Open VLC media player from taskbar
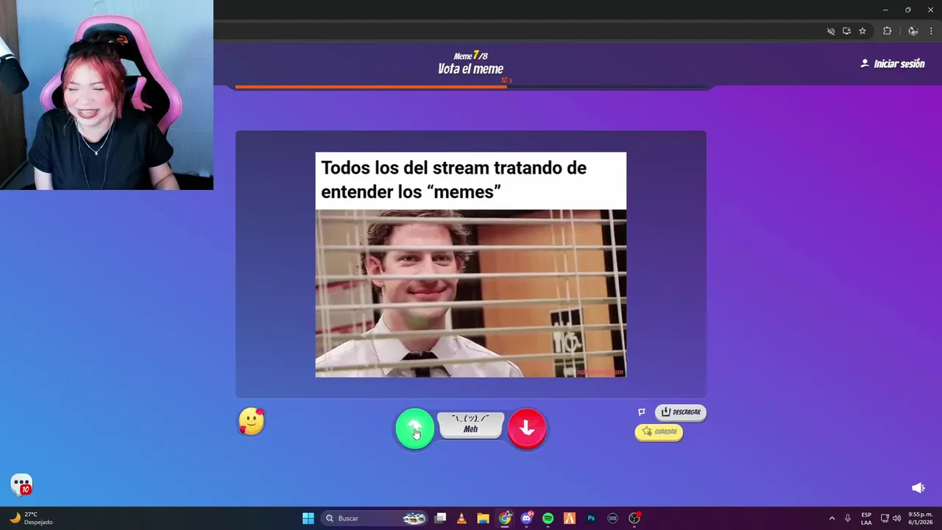Viewport: 942px width, 530px height. click(x=461, y=518)
